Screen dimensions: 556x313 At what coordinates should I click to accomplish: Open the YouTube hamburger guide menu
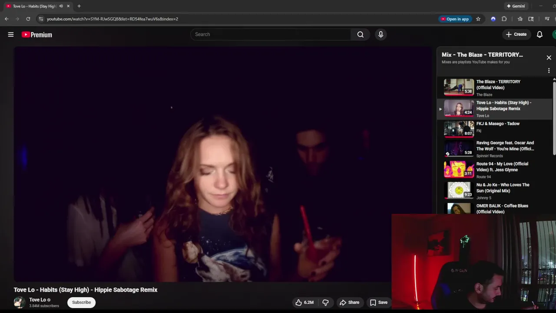tap(11, 34)
